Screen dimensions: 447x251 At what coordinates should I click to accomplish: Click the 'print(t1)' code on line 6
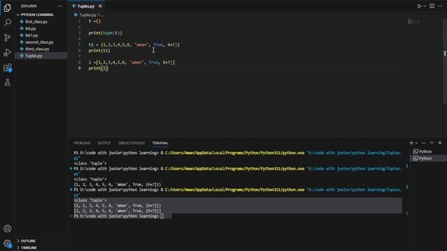tap(99, 51)
